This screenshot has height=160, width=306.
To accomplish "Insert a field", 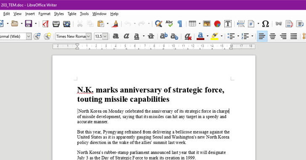I will tap(251, 24).
